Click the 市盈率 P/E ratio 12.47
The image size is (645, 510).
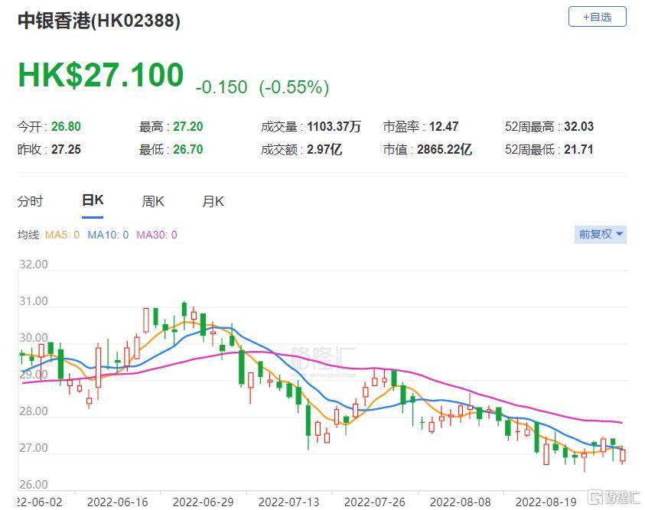[444, 126]
